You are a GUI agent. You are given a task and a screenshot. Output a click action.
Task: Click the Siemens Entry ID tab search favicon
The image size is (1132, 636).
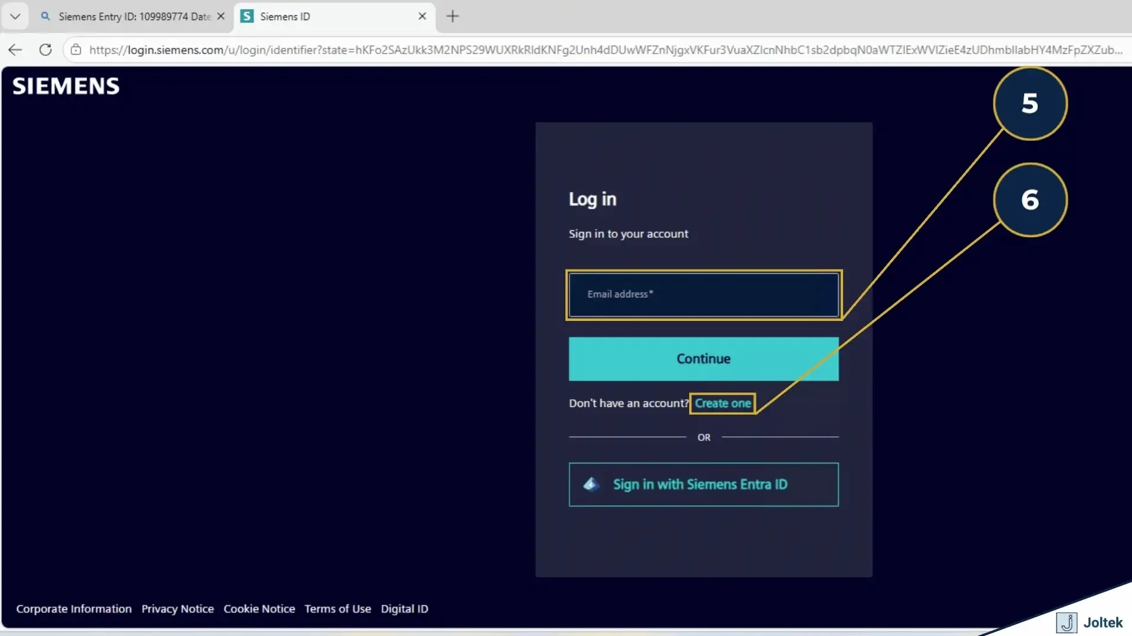click(x=45, y=16)
